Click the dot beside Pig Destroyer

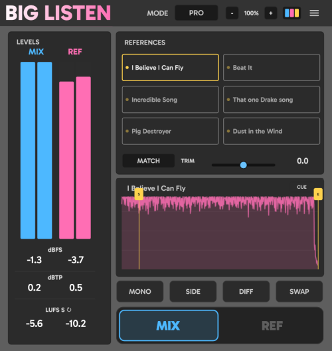pos(127,131)
